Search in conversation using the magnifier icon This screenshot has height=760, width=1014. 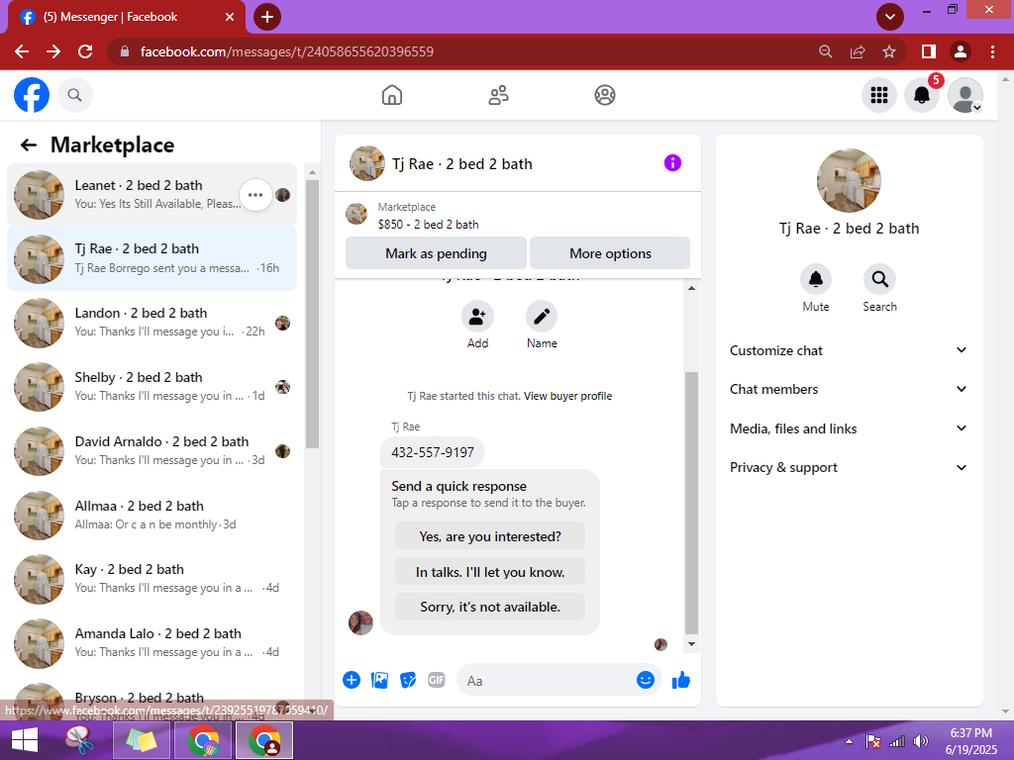click(x=879, y=279)
